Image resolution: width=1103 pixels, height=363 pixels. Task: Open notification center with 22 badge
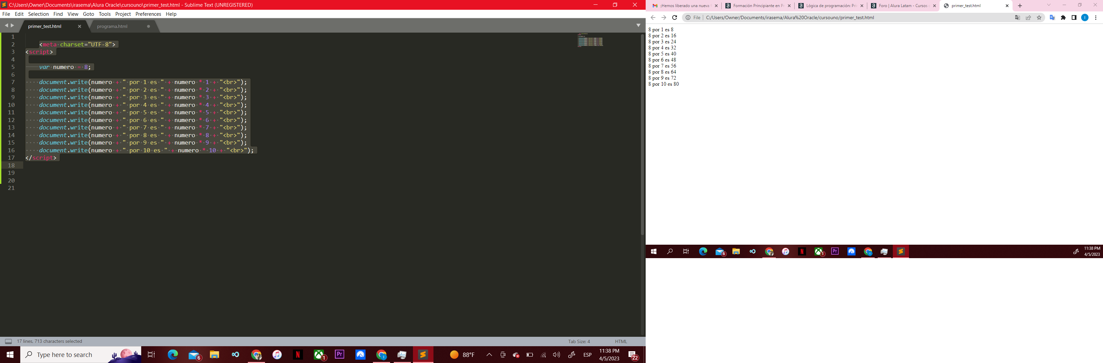(x=633, y=355)
